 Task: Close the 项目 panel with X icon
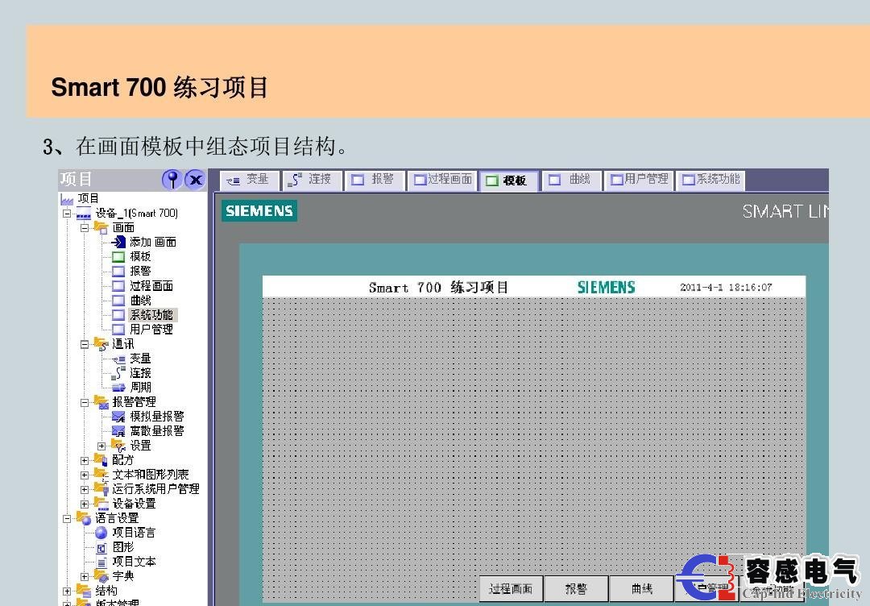(x=195, y=179)
